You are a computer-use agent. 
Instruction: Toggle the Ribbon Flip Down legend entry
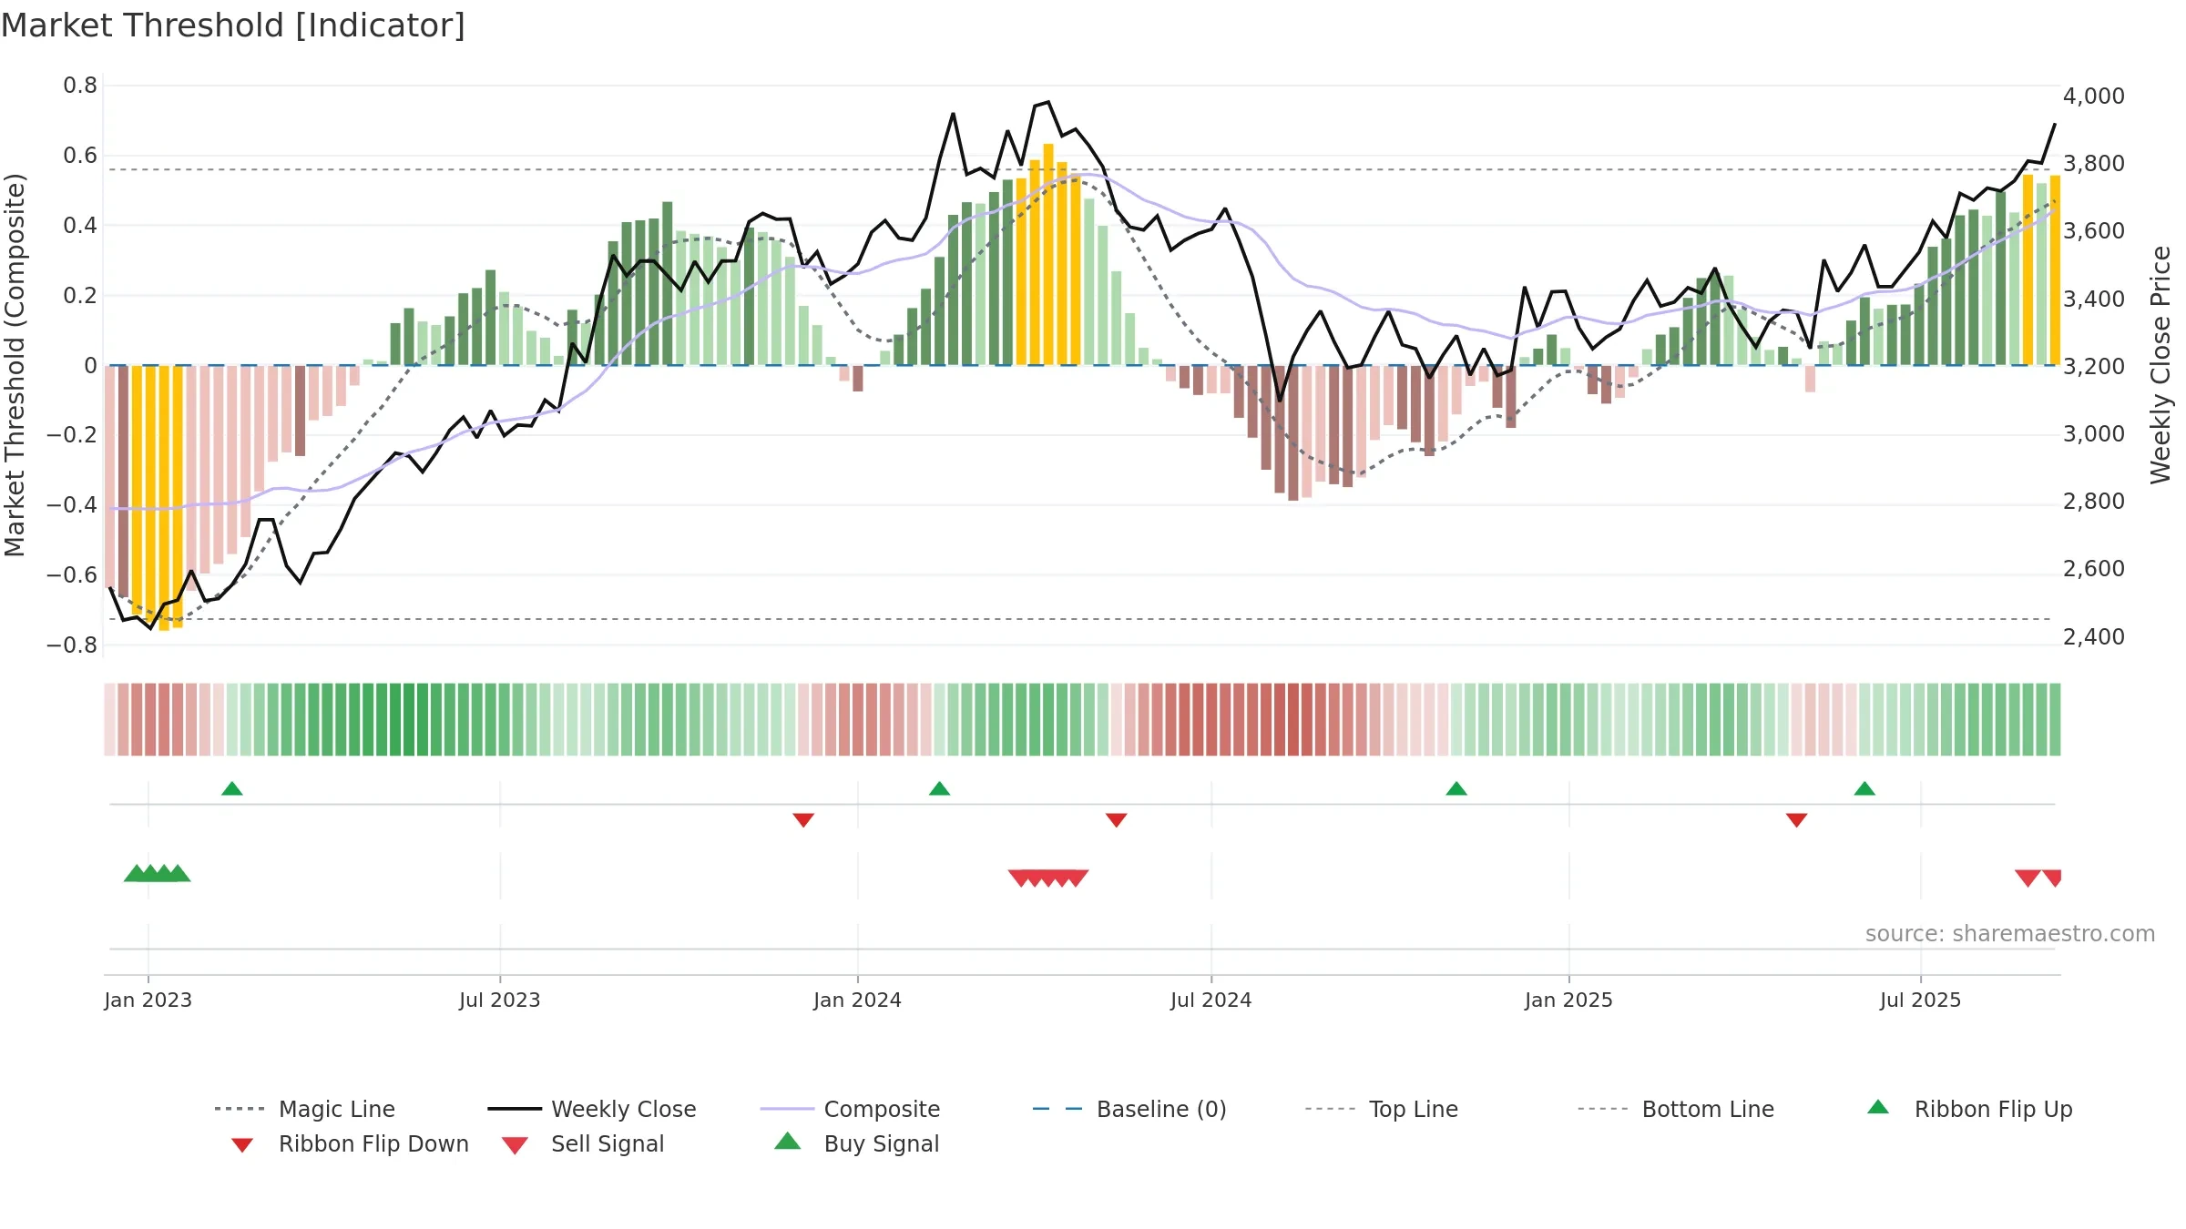coord(349,1143)
